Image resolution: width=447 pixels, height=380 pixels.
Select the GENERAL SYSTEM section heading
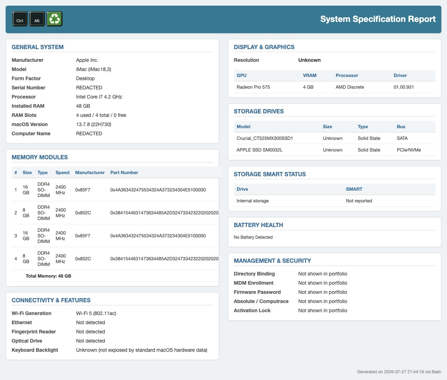coord(37,47)
